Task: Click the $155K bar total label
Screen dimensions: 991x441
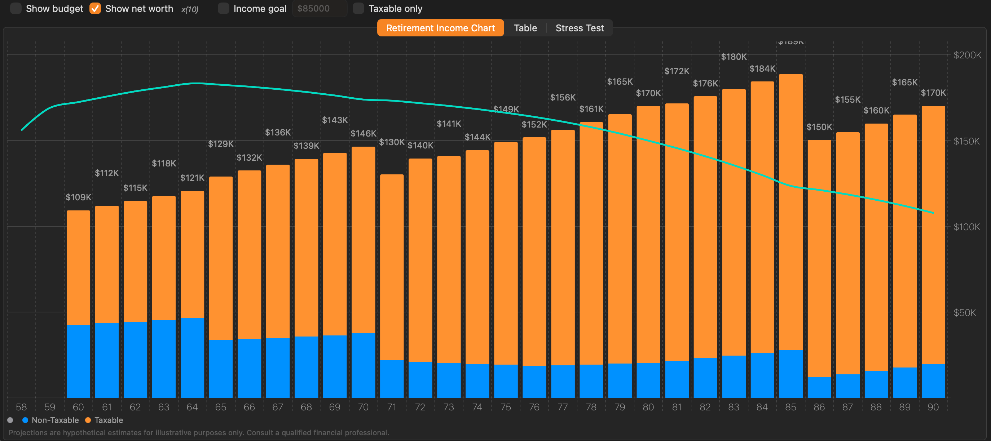Action: 848,99
